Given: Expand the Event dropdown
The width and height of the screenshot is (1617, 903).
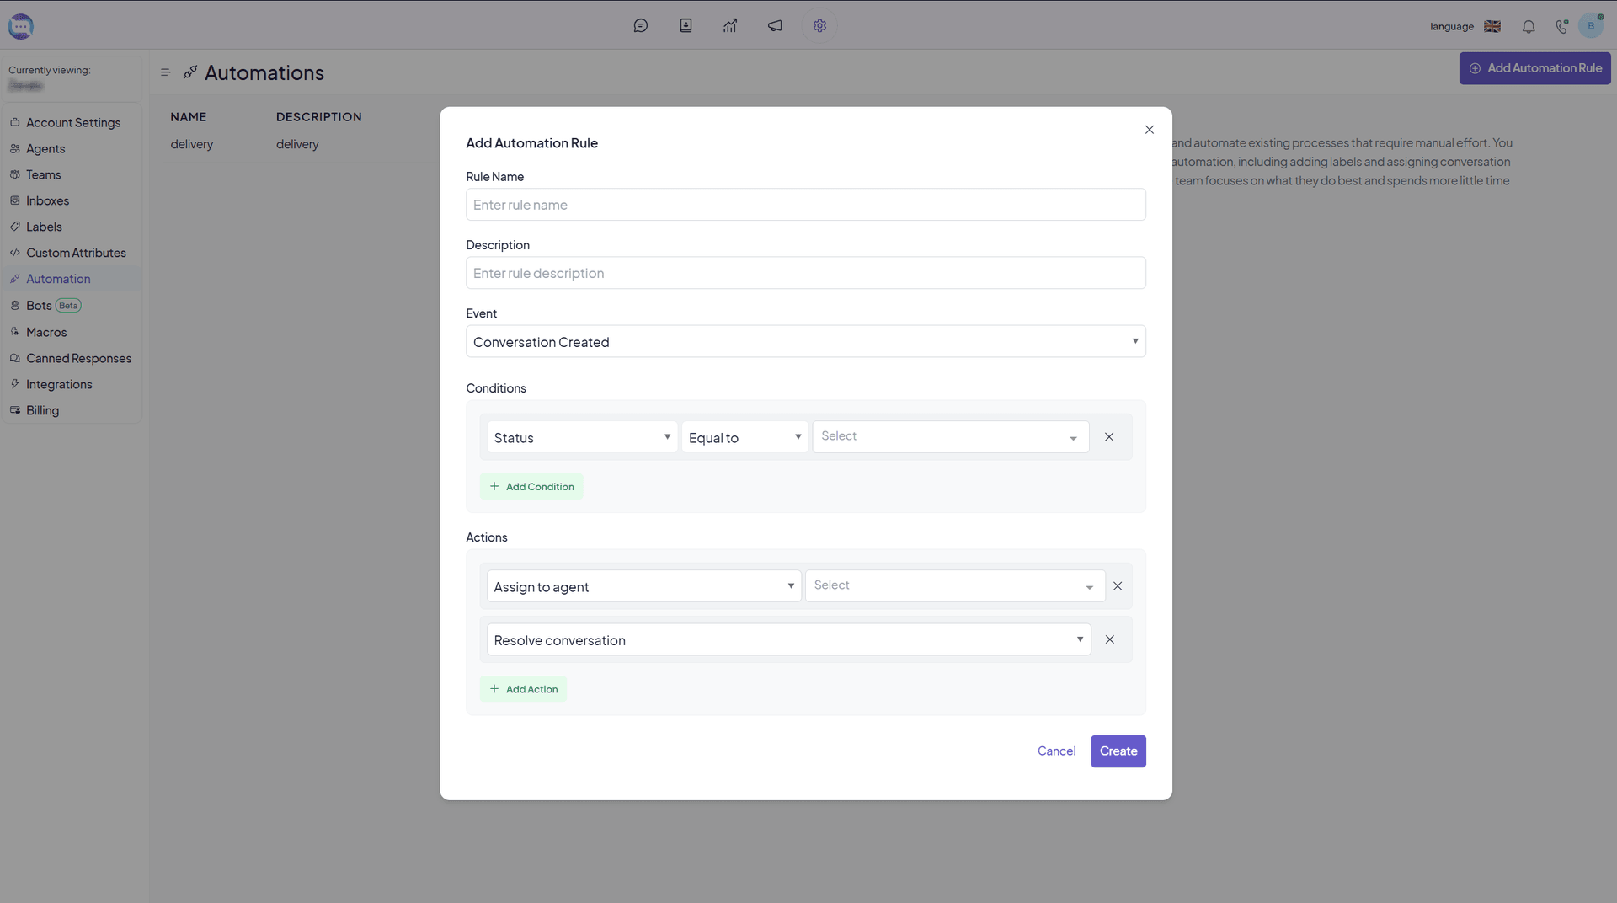Looking at the screenshot, I should (x=805, y=342).
